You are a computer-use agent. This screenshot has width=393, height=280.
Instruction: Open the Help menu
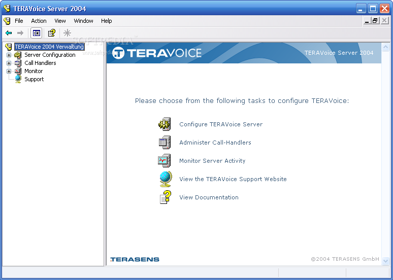[x=107, y=21]
